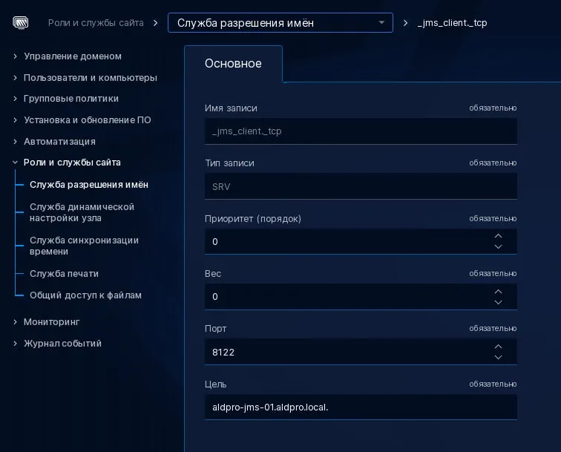This screenshot has width=561, height=452.
Task: Increment the Порт value with up arrow
Action: (x=498, y=347)
